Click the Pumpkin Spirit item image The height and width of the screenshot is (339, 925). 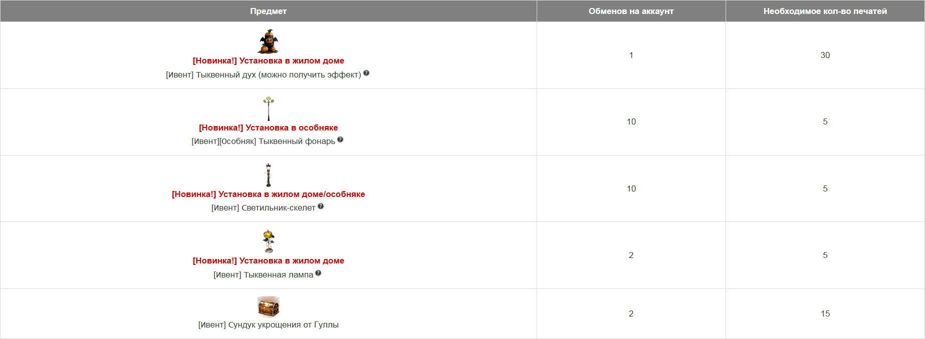pyautogui.click(x=268, y=41)
